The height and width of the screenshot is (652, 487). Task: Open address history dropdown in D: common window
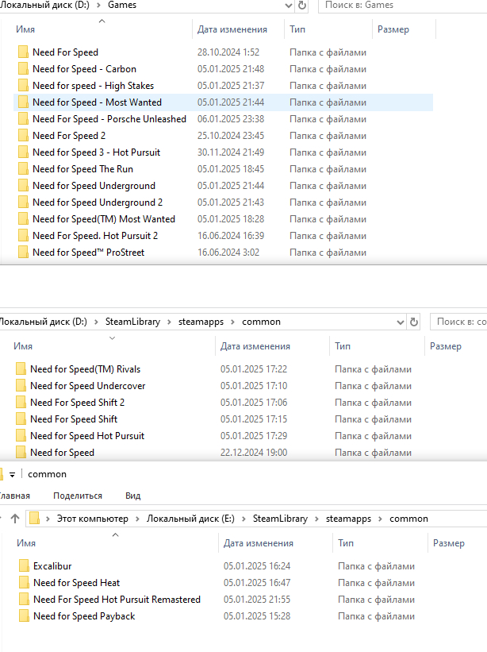click(x=401, y=322)
